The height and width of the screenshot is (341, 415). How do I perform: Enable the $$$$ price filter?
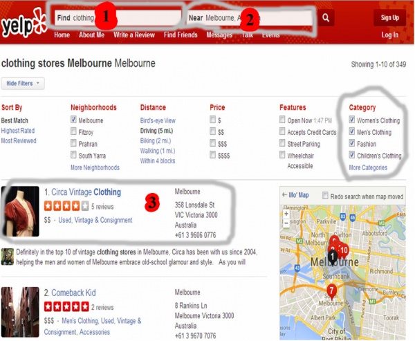coord(212,155)
